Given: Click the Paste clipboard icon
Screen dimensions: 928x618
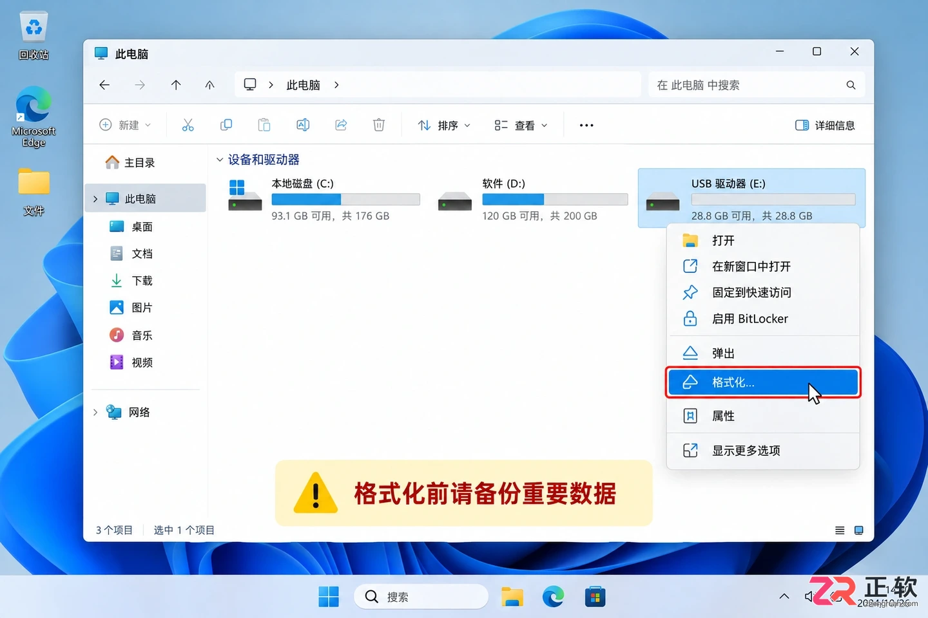Looking at the screenshot, I should pyautogui.click(x=264, y=125).
